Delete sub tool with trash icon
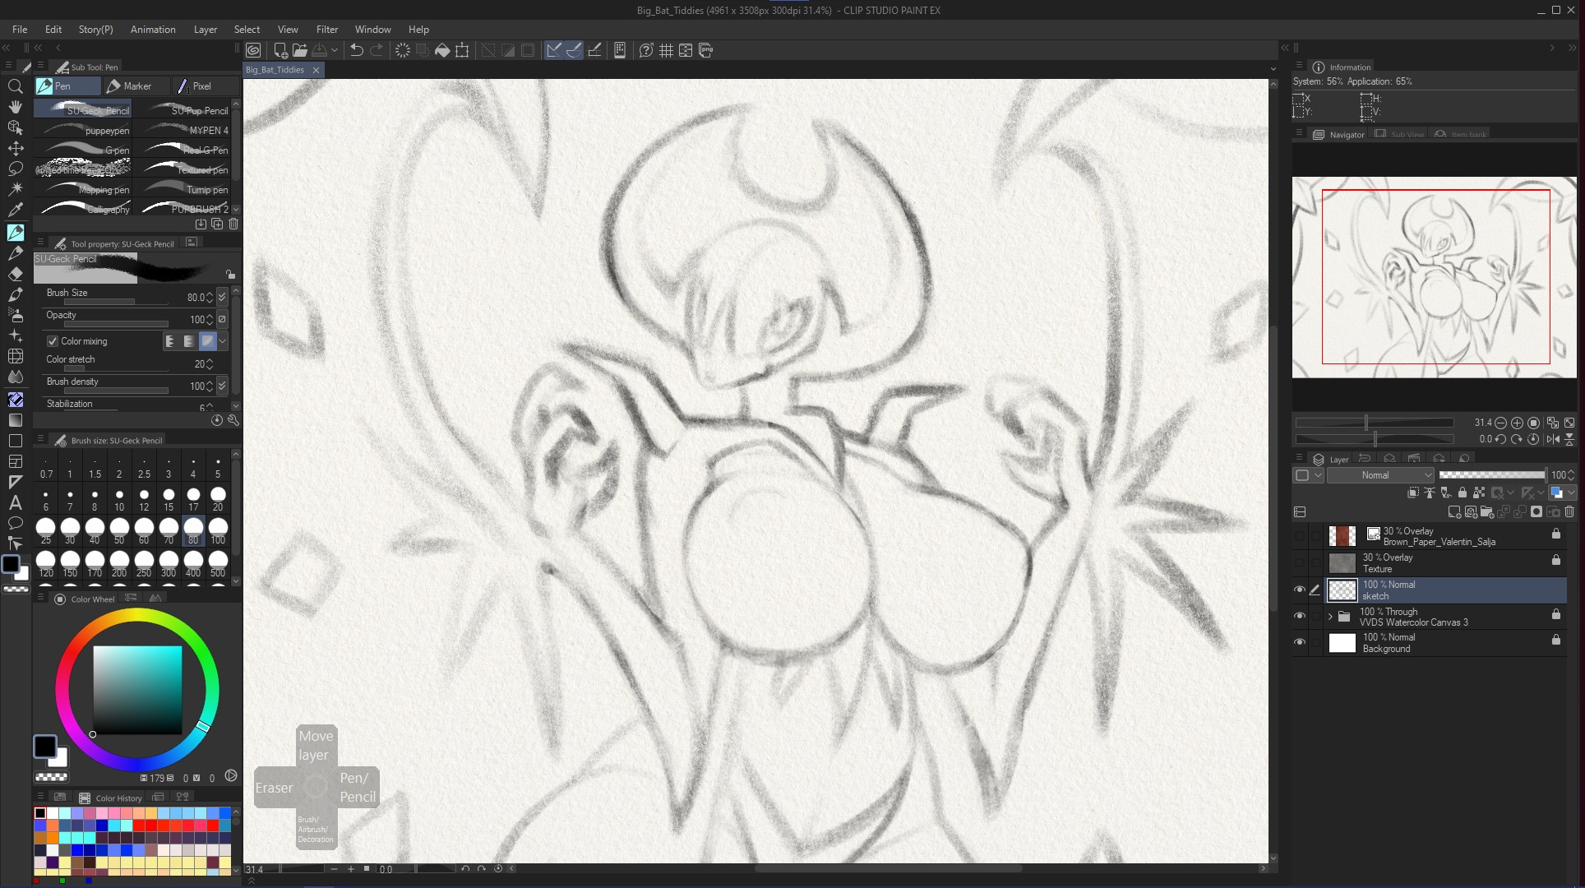1585x888 pixels. [x=233, y=224]
